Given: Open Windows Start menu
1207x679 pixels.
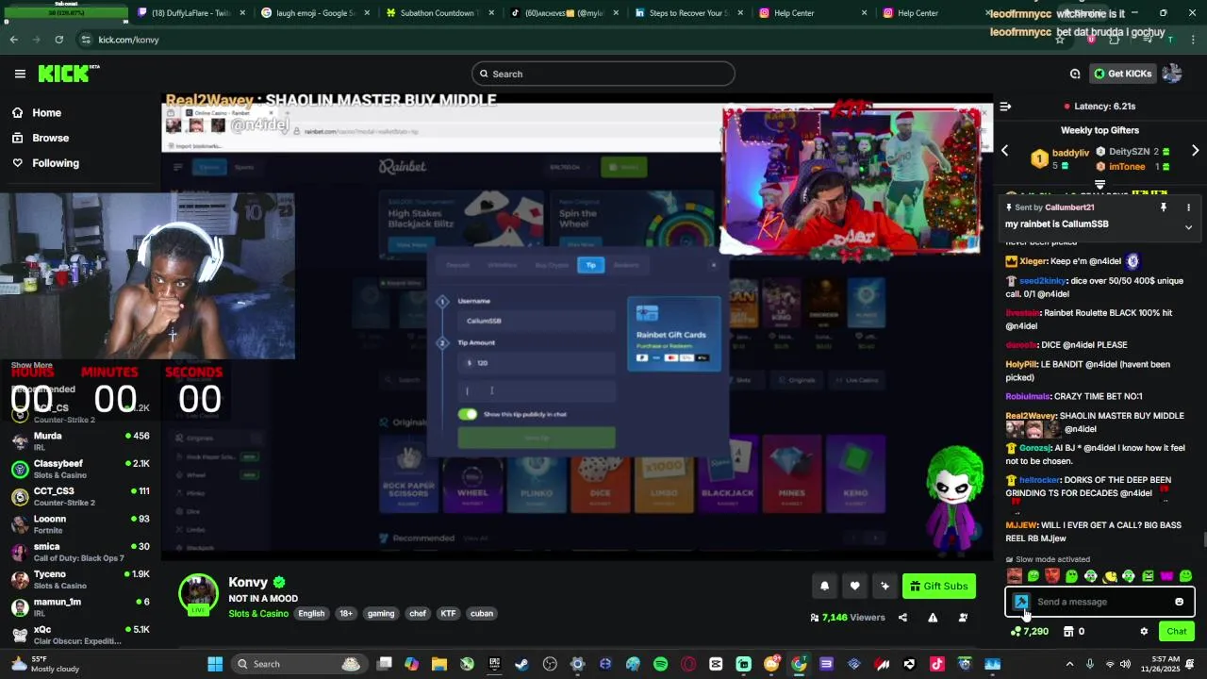Looking at the screenshot, I should (215, 664).
